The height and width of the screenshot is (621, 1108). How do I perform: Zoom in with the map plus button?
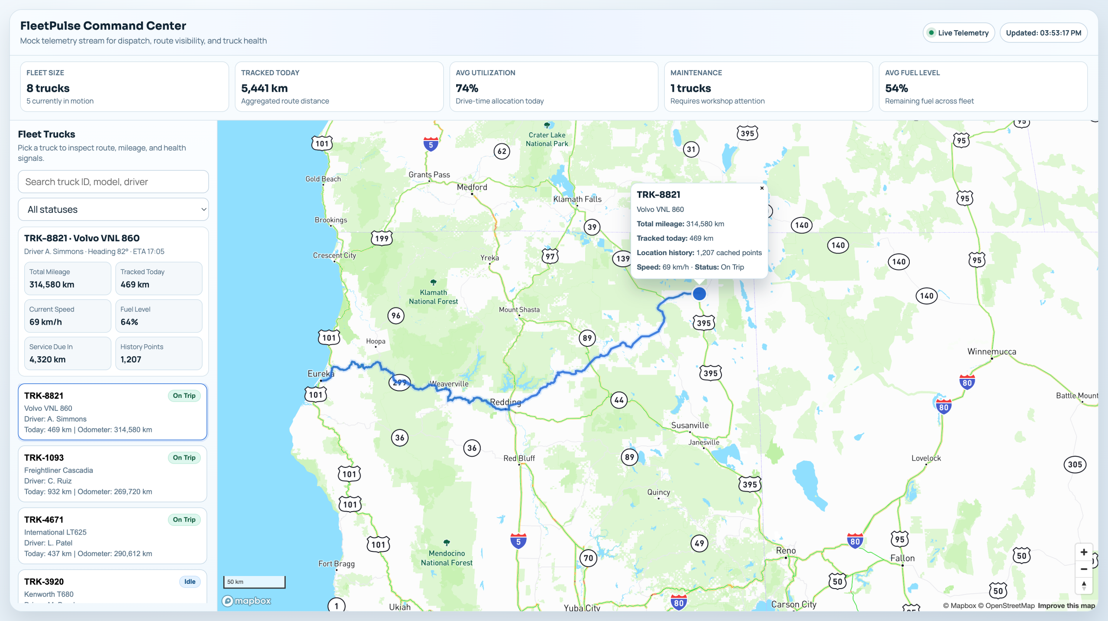(1083, 552)
